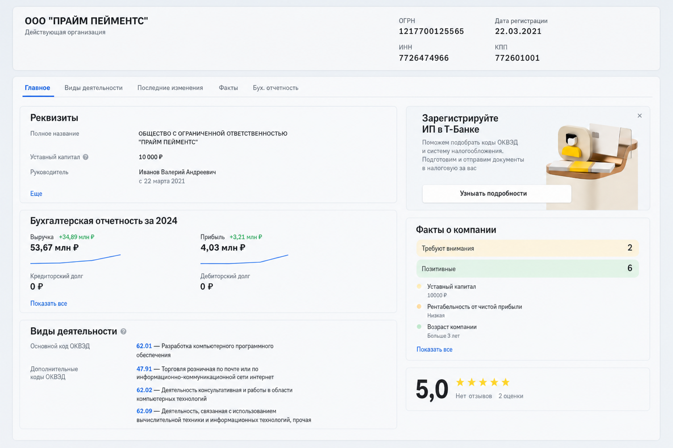
Task: Open the Последние изменения tab
Action: pos(170,88)
